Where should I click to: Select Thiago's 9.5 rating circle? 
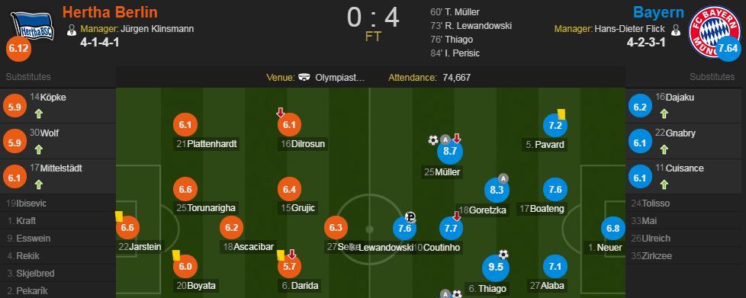[x=495, y=268]
